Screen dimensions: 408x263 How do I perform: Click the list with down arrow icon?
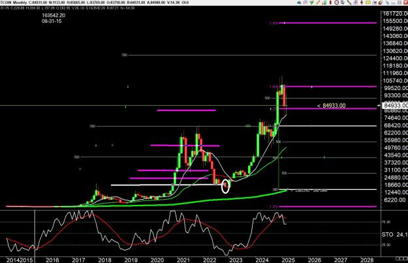[343, 3]
